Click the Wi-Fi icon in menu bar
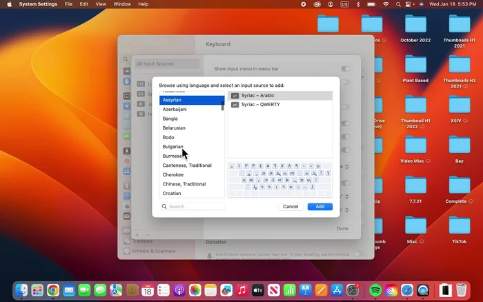 pyautogui.click(x=386, y=4)
